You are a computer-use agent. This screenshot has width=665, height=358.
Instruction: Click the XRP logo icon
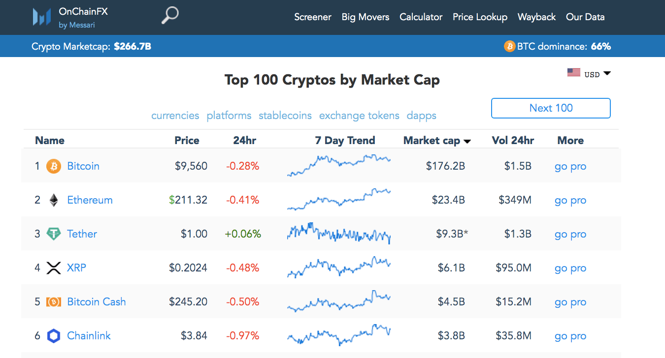[x=53, y=268]
